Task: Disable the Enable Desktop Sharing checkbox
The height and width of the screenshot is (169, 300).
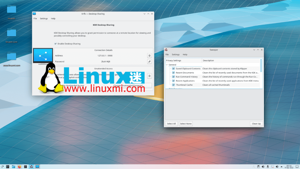Action: pyautogui.click(x=55, y=44)
